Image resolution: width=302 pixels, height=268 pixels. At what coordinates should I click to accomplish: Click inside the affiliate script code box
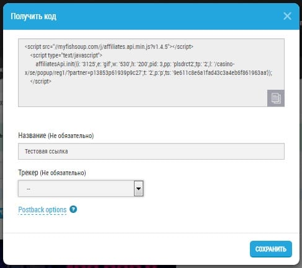tap(151, 72)
